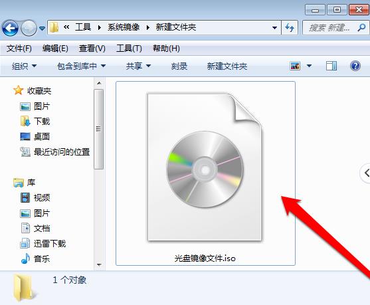Image resolution: width=370 pixels, height=305 pixels.
Task: Click the 刻录 burn button
Action: click(x=179, y=66)
